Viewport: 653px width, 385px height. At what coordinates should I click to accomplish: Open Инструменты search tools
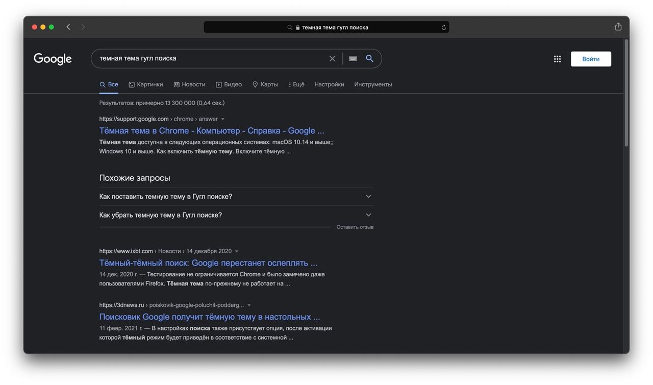coord(373,84)
